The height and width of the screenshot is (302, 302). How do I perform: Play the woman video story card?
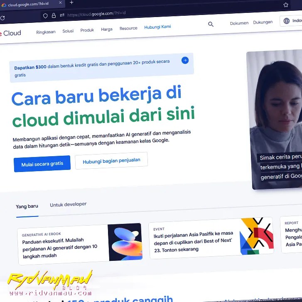point(275,119)
